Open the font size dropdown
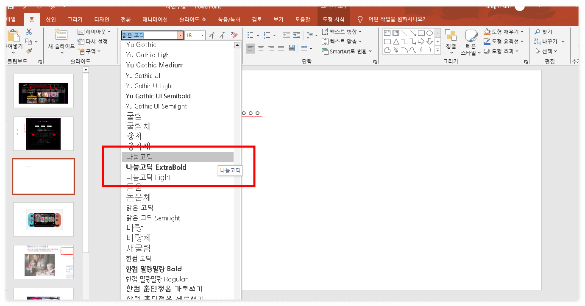The width and height of the screenshot is (585, 306). pos(202,35)
